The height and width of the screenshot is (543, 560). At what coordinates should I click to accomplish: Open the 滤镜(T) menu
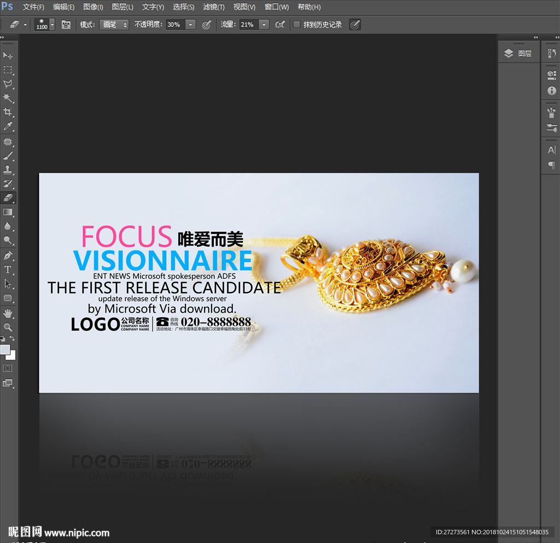click(213, 7)
